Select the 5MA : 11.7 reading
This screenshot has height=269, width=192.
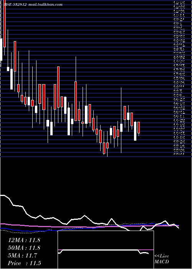[22, 256]
